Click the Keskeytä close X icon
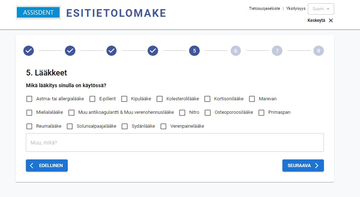 pyautogui.click(x=331, y=20)
